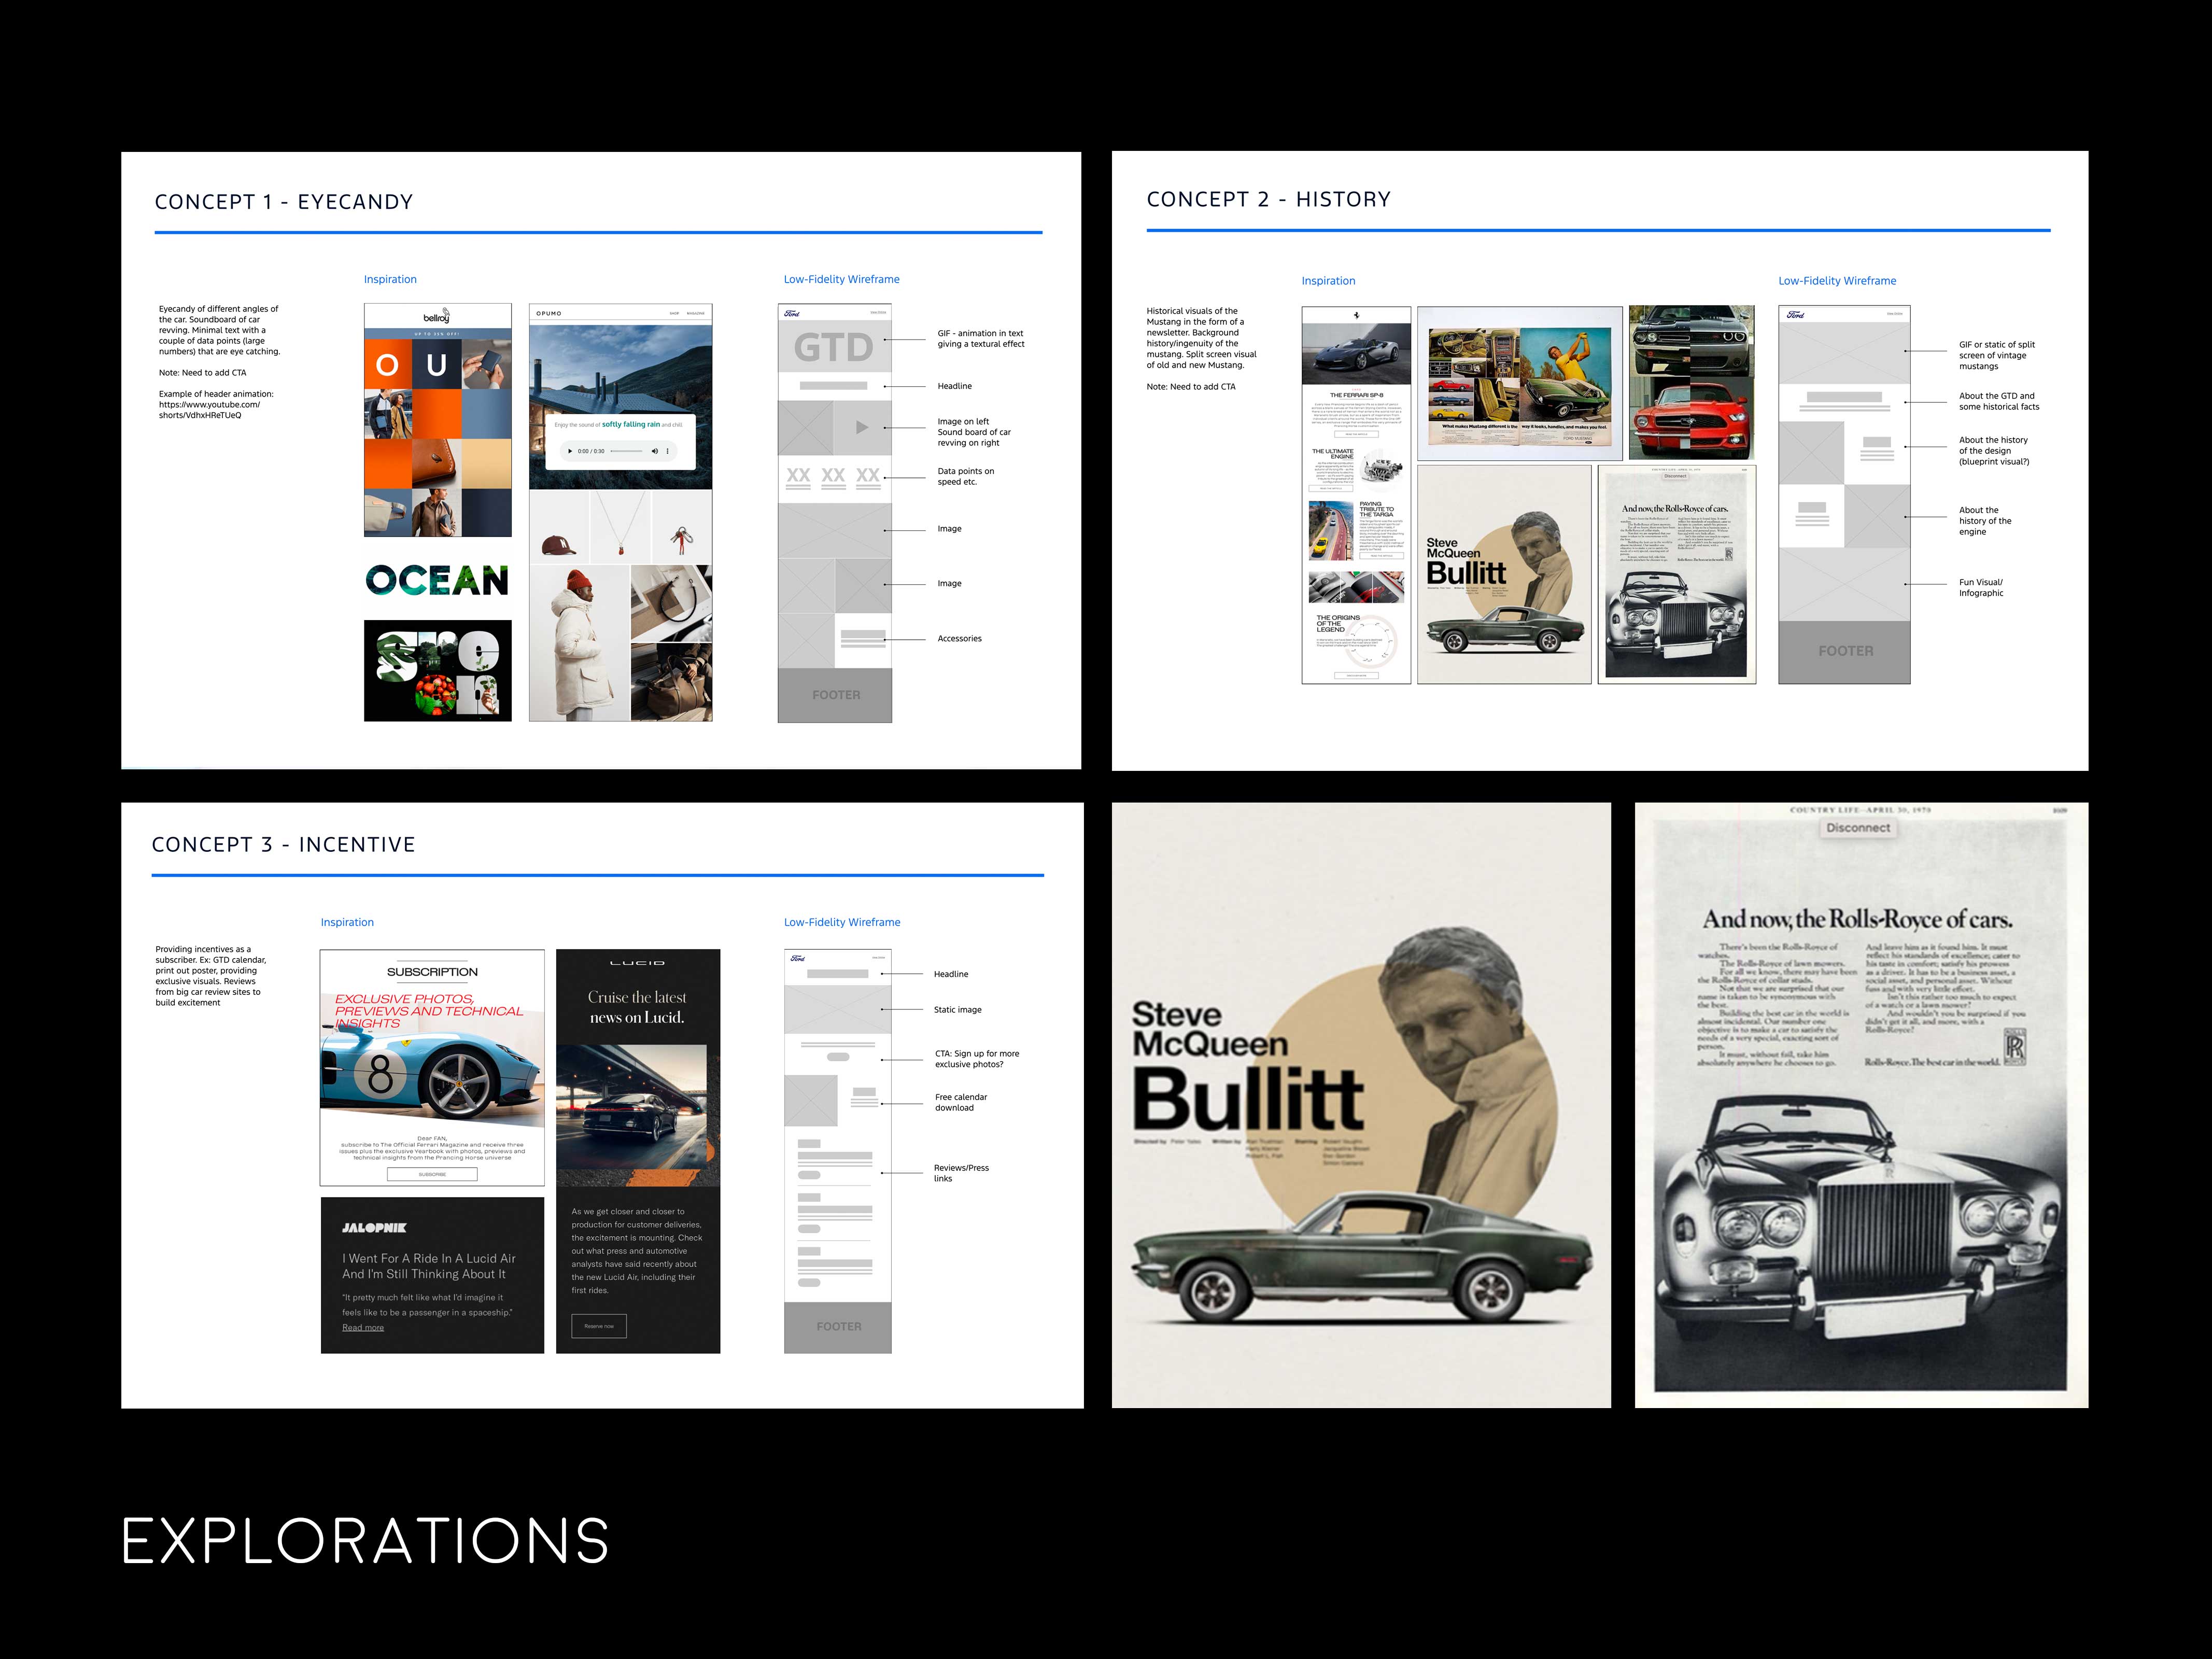Click the Ford logo in Concept 2 wireframe
This screenshot has width=2212, height=1659.
pyautogui.click(x=1796, y=315)
